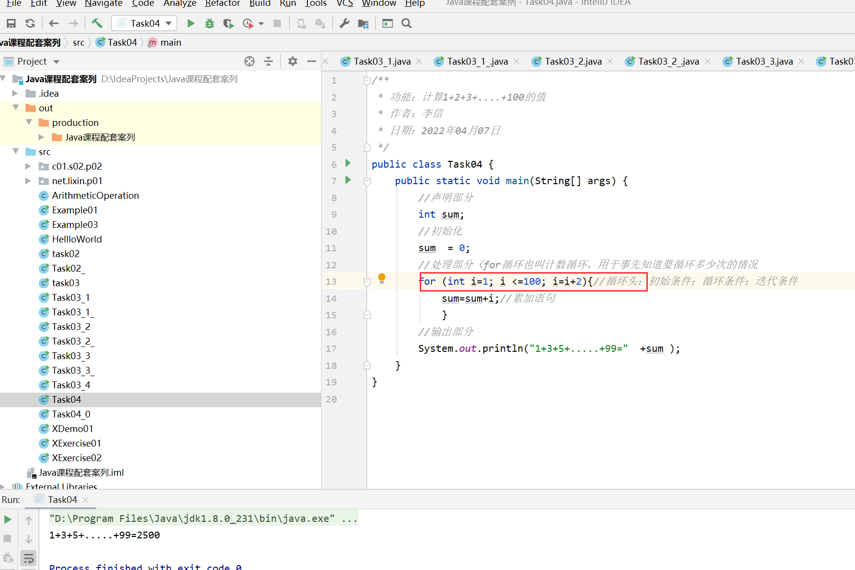Click the locate target crosshair icon
Image resolution: width=855 pixels, height=570 pixels.
(249, 61)
